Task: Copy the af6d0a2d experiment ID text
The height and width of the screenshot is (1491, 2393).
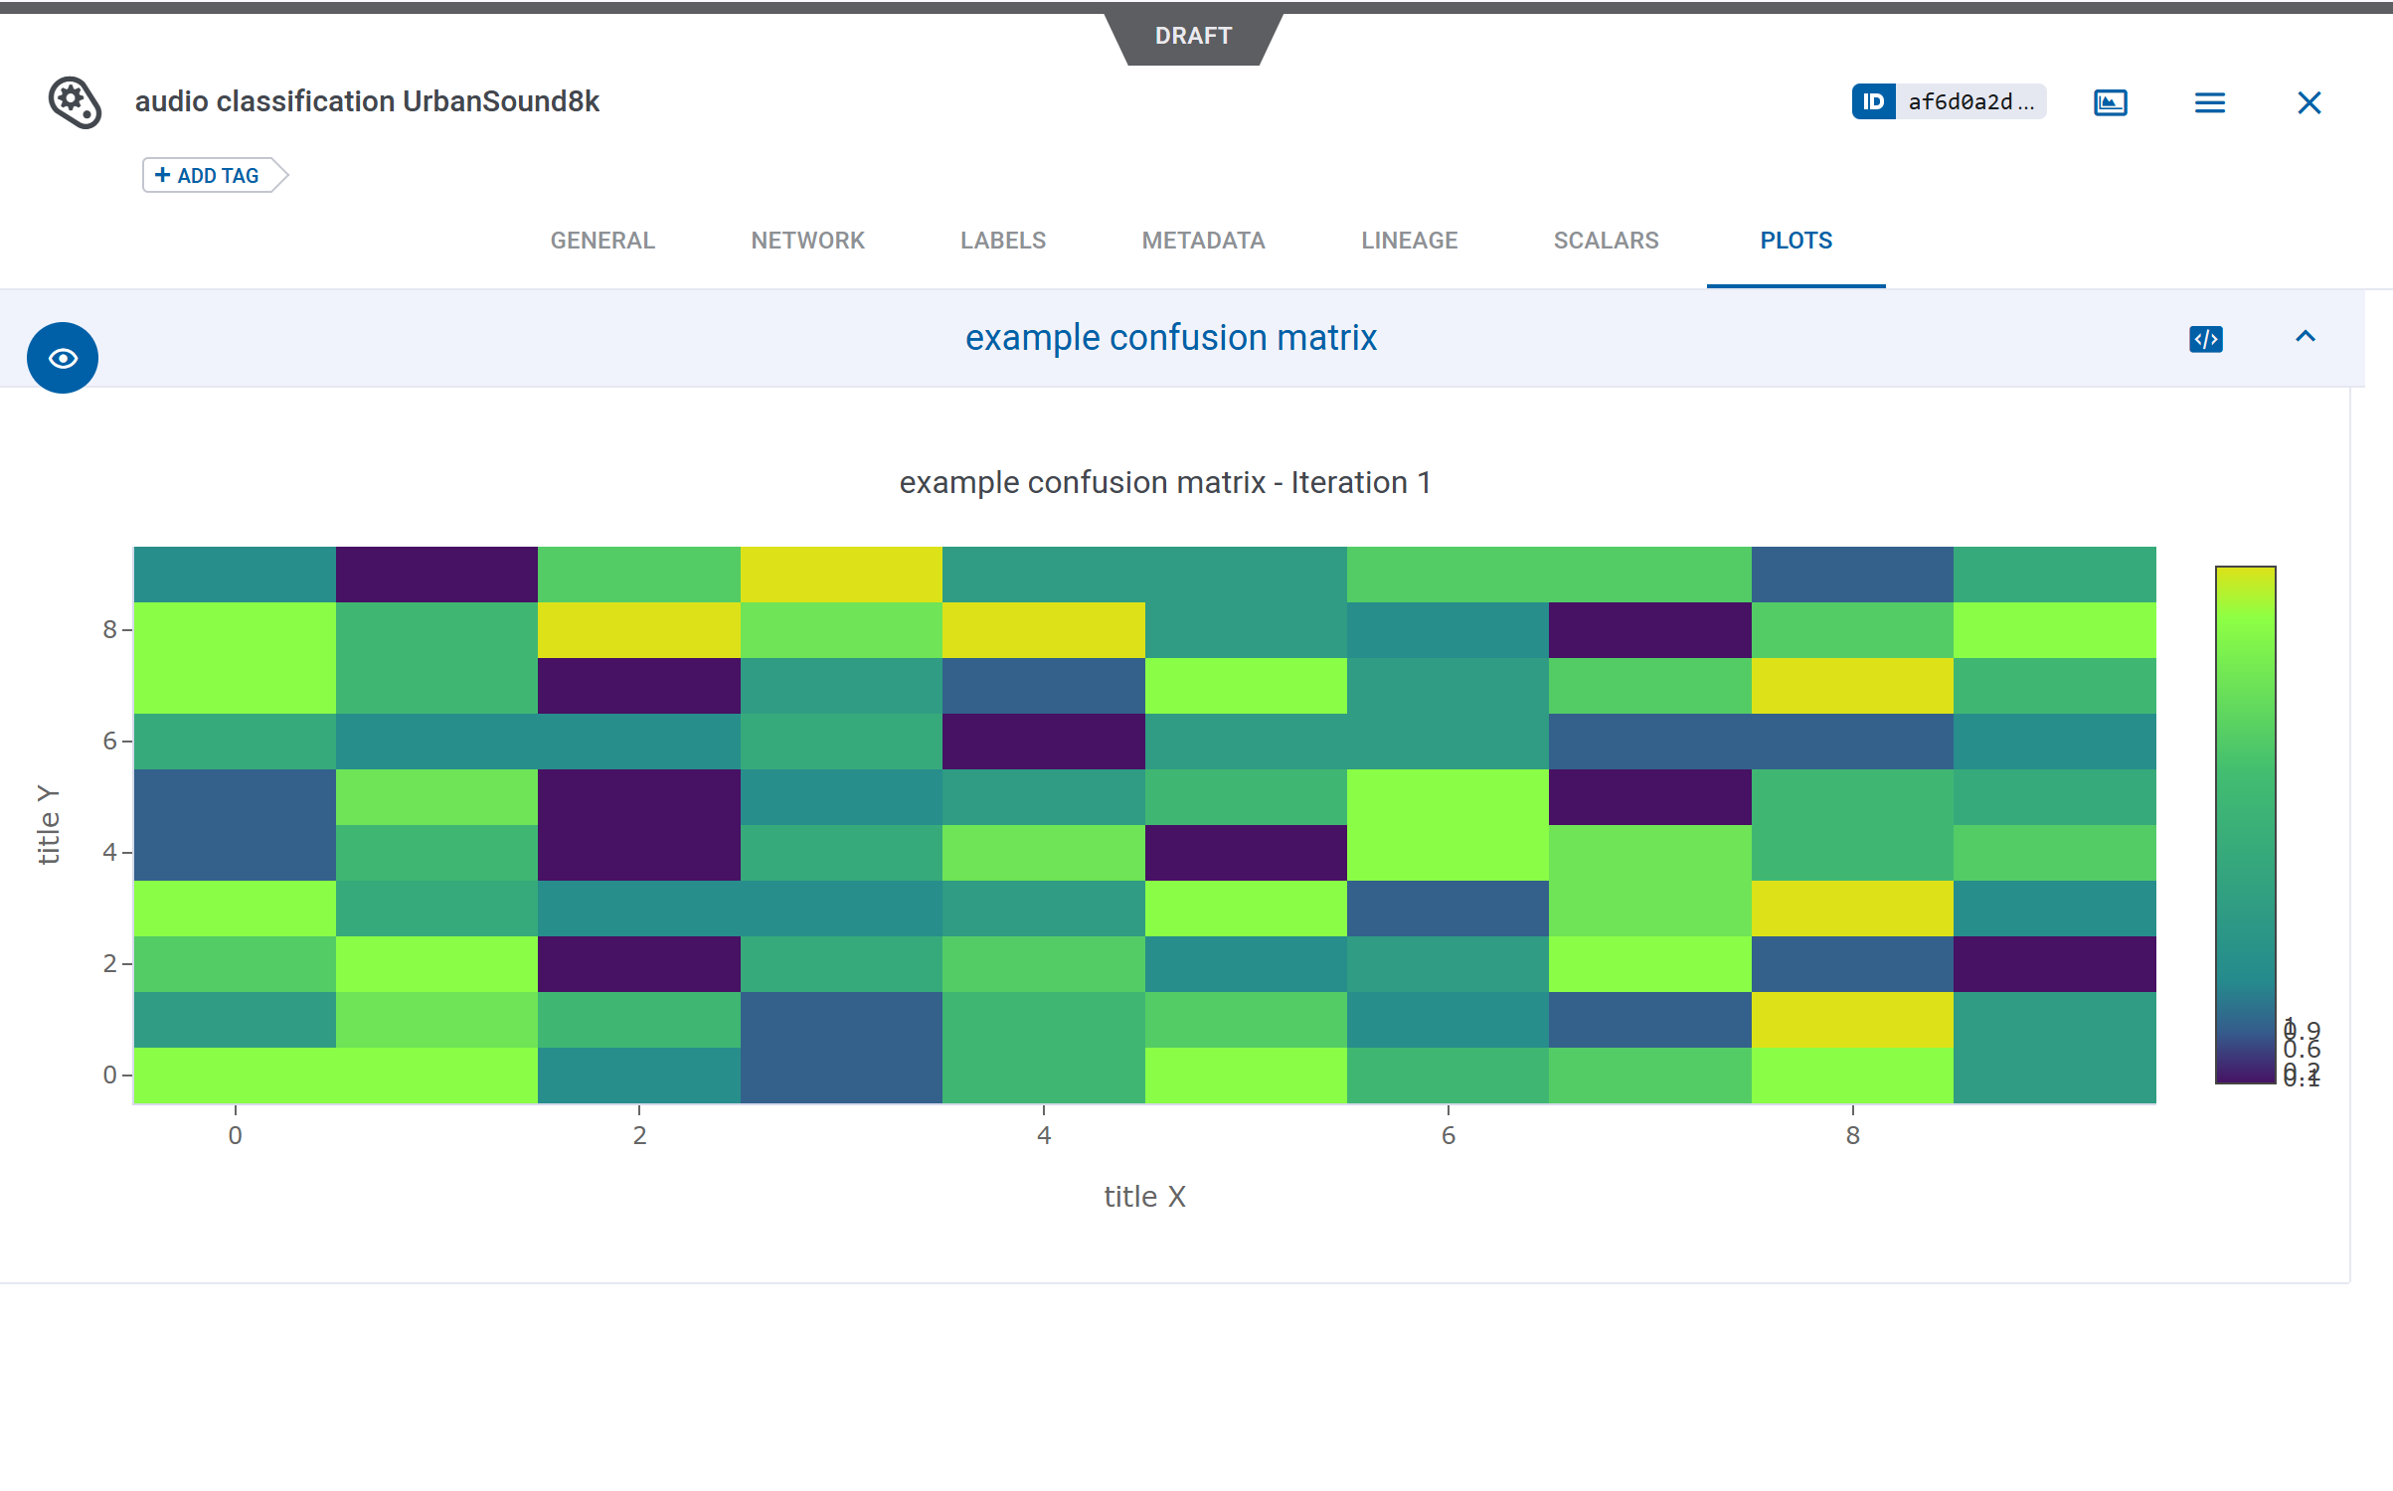Action: [1969, 101]
